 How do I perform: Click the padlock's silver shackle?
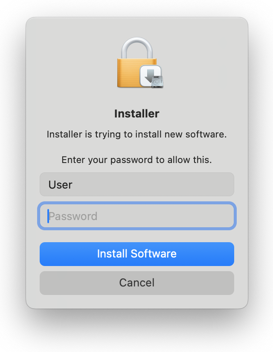coord(137,48)
